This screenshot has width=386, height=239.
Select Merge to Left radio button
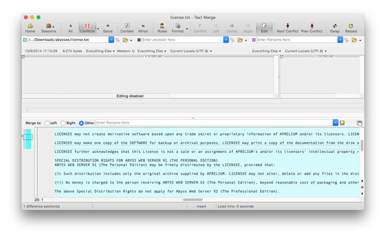pyautogui.click(x=47, y=123)
